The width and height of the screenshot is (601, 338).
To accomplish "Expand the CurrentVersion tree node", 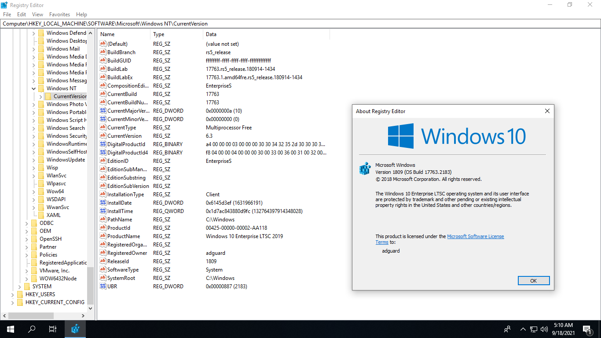I will pyautogui.click(x=41, y=96).
